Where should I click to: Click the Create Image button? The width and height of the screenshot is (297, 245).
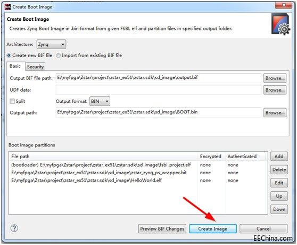213,228
